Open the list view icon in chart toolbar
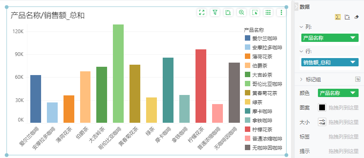The height and width of the screenshot is (158, 364). click(268, 12)
